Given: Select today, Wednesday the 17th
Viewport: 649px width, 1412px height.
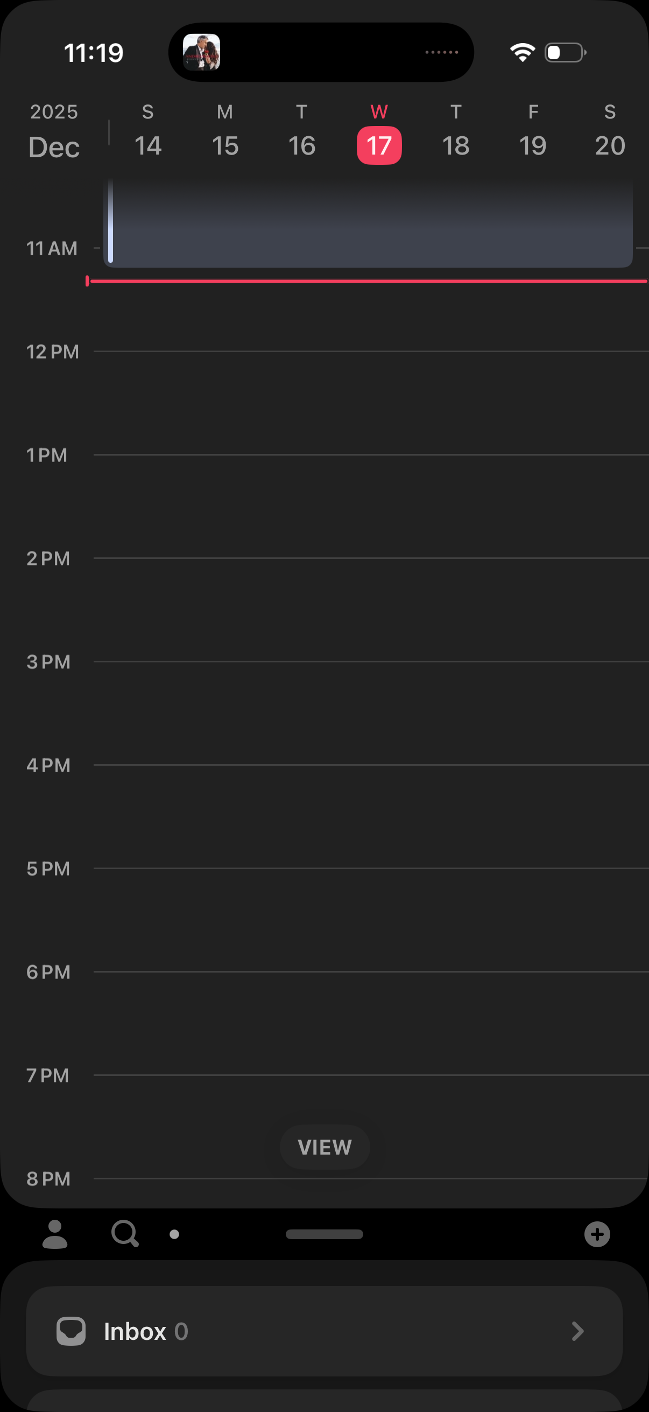Looking at the screenshot, I should pos(379,144).
